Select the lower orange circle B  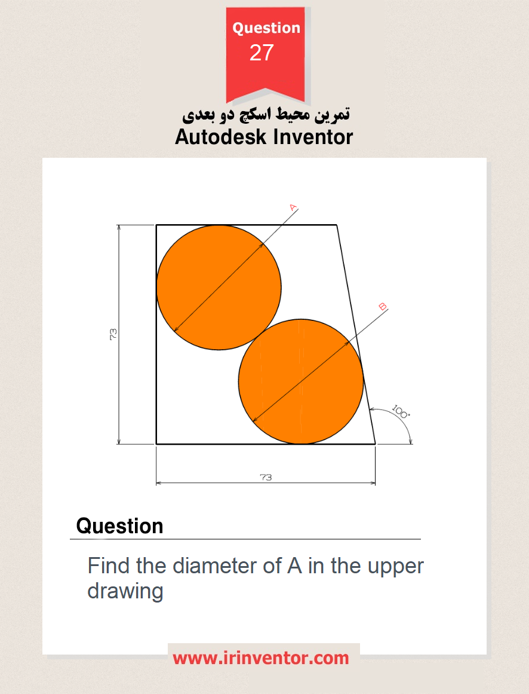coord(301,381)
